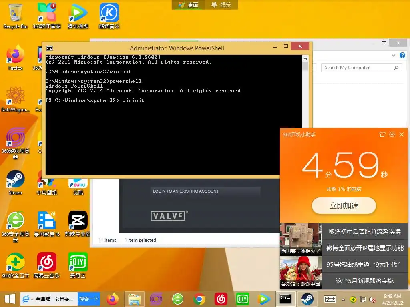The image size is (410, 307).
Task: Open the PowerShell window system menu icon
Action: [49, 48]
